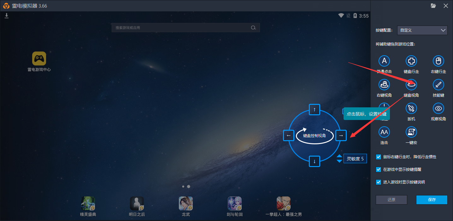Select the 普通点击 (normal click) key icon

point(384,61)
